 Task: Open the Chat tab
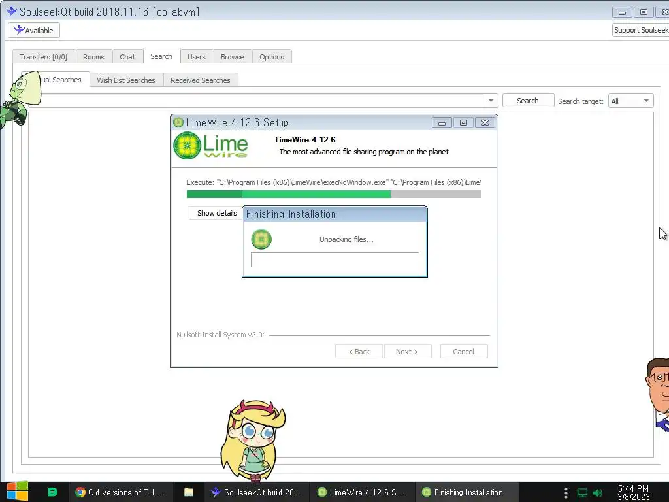point(127,57)
